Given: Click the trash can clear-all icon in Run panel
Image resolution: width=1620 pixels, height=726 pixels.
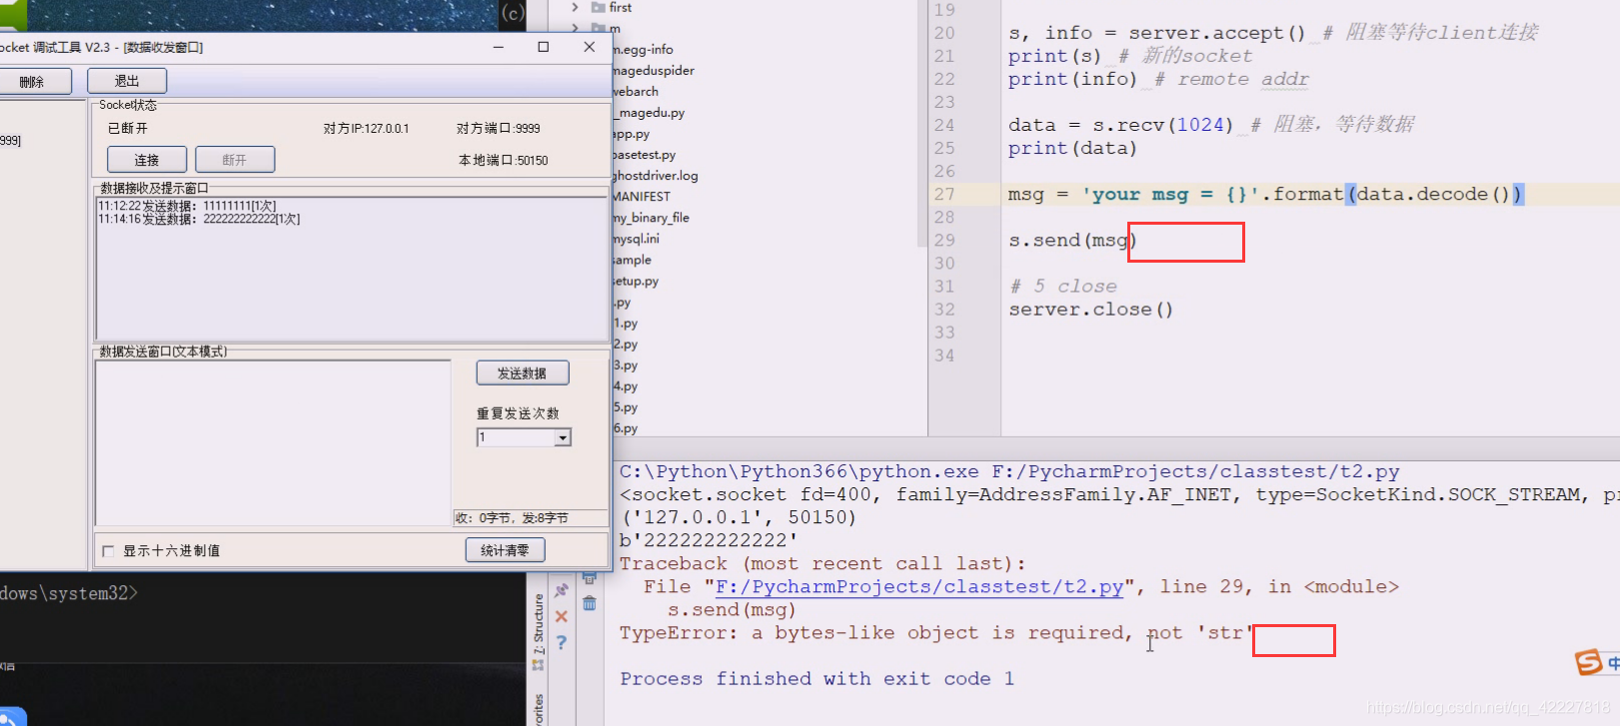Looking at the screenshot, I should pyautogui.click(x=590, y=603).
